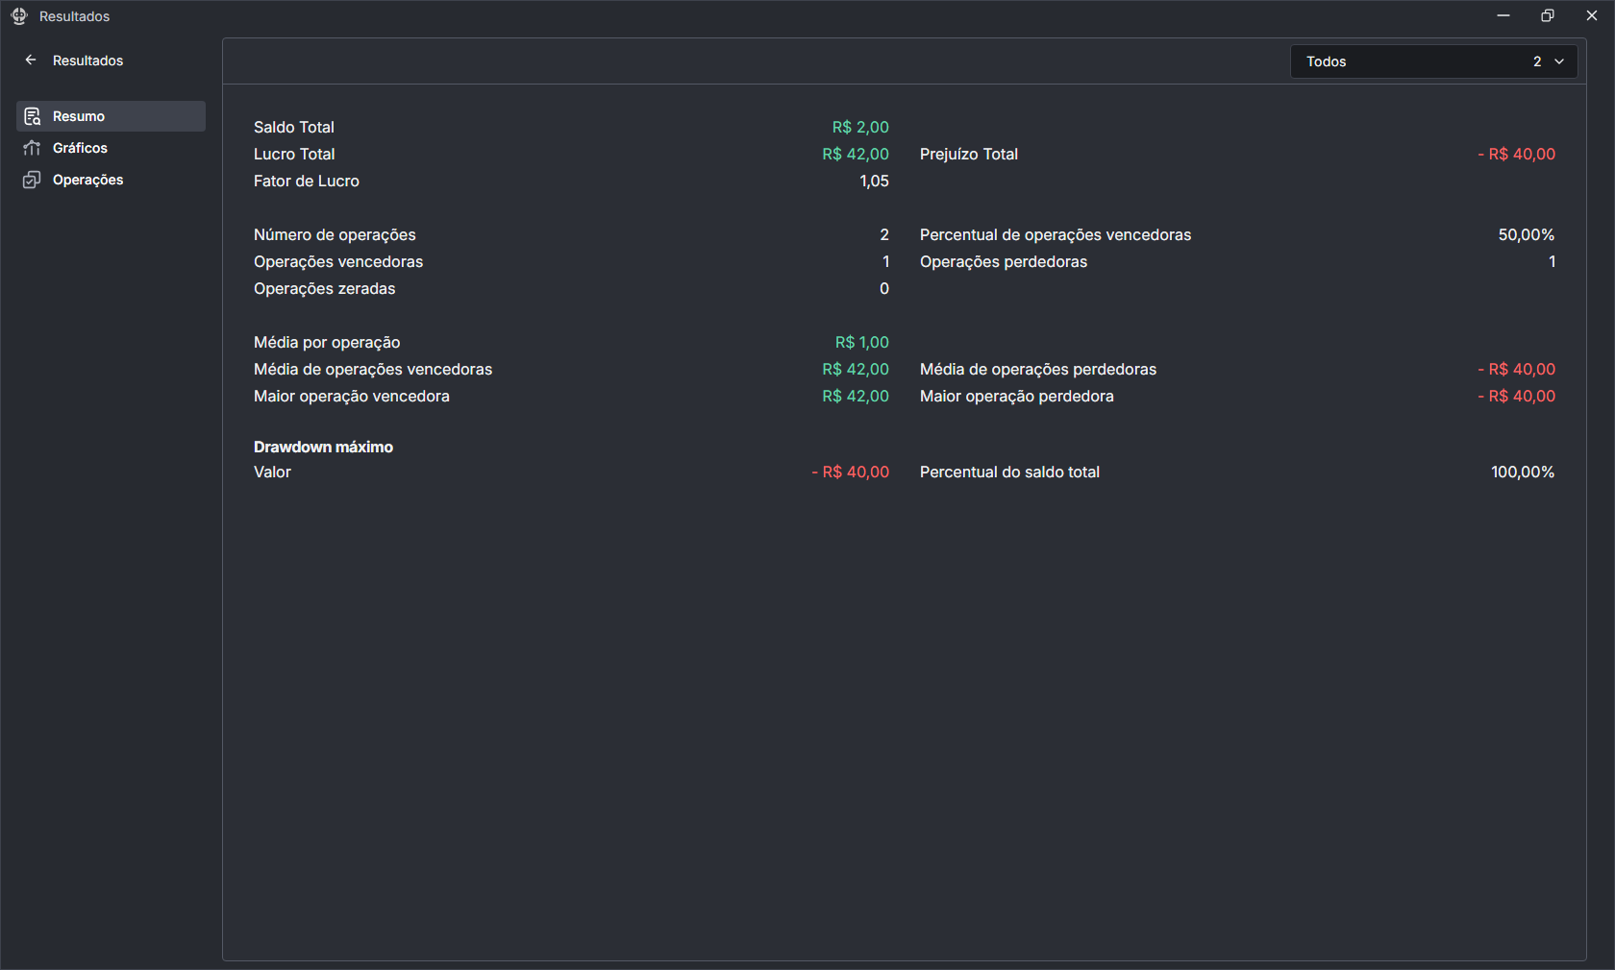Viewport: 1615px width, 970px height.
Task: Switch to the Gráficos section
Action: click(80, 148)
